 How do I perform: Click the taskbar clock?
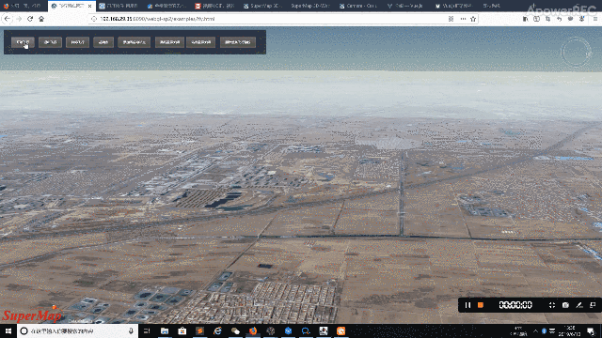coord(570,330)
